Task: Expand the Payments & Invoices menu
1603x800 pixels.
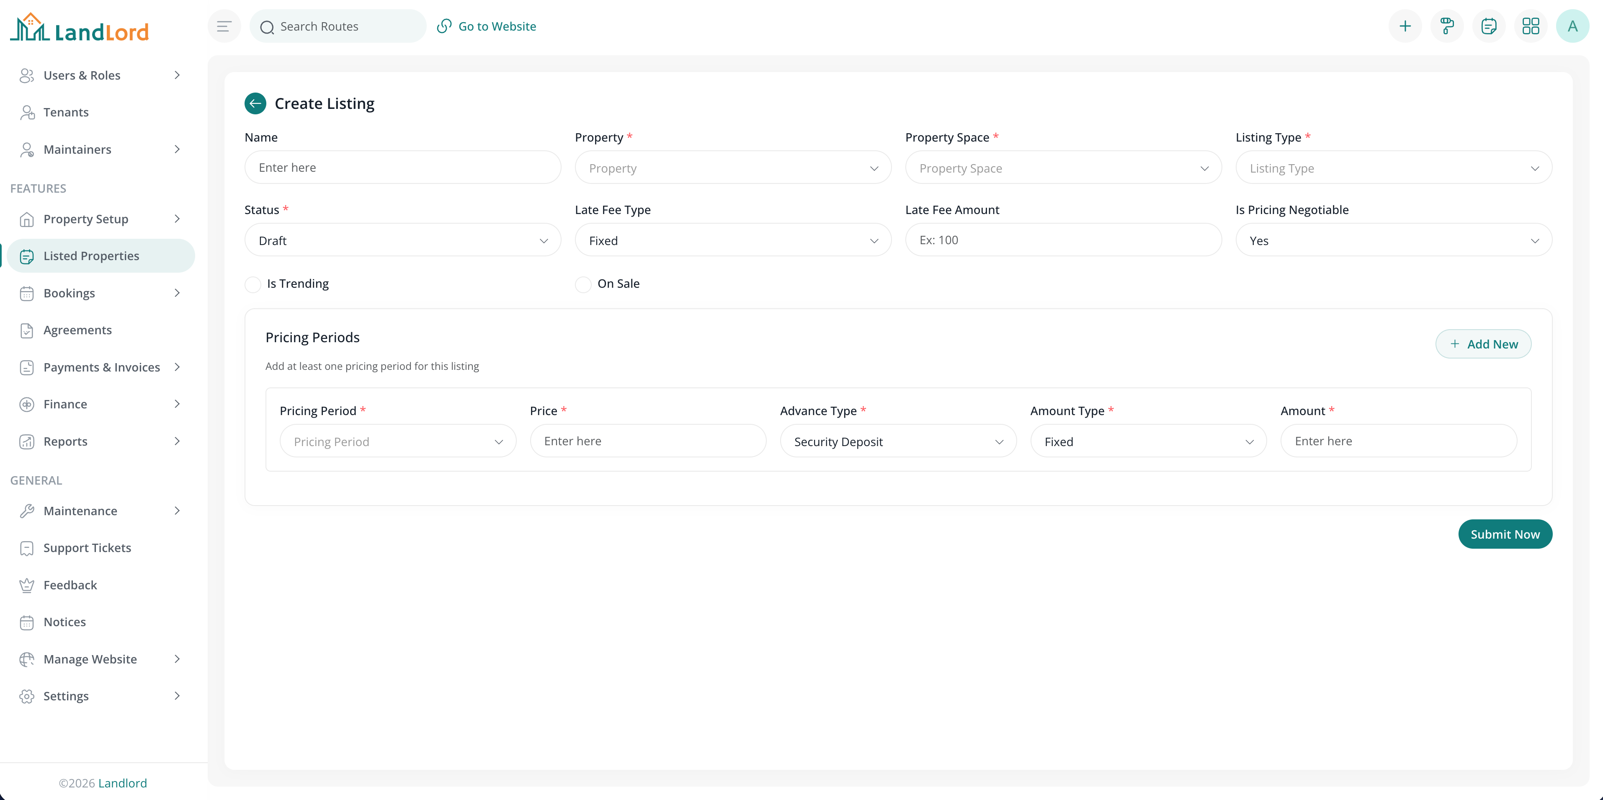Action: point(101,366)
